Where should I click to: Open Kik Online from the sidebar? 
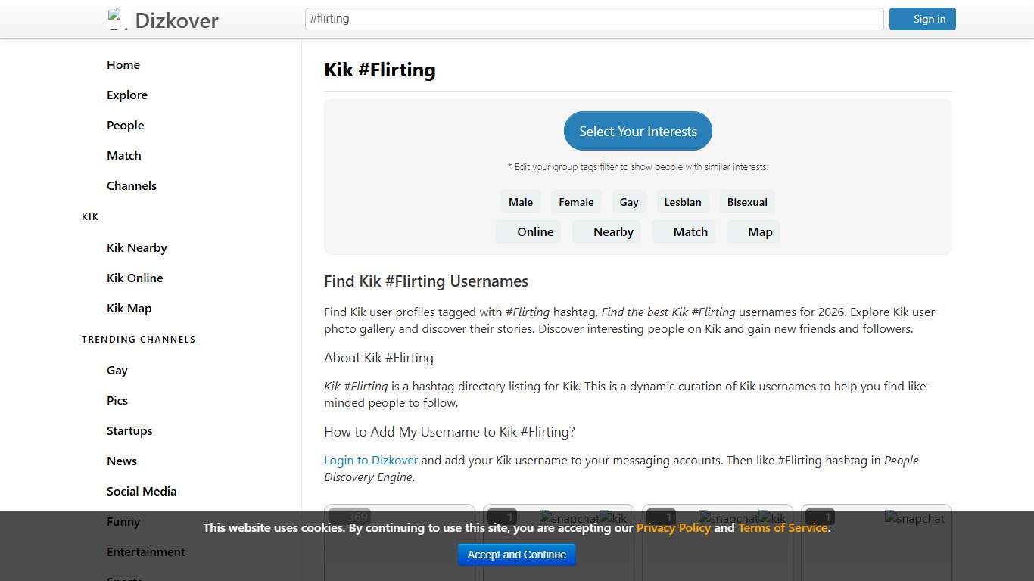(135, 278)
